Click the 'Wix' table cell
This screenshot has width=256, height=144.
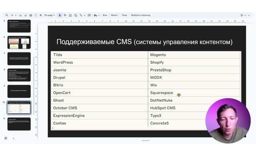[194, 85]
